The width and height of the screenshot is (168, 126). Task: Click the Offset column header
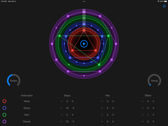pos(148,96)
